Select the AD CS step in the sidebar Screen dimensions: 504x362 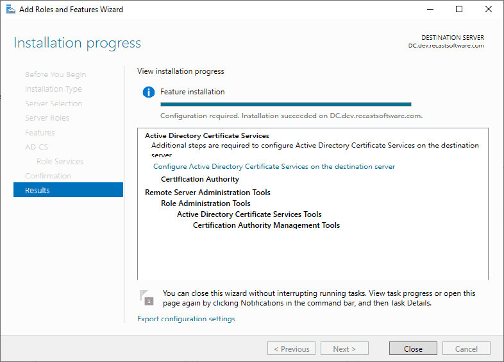pyautogui.click(x=37, y=147)
